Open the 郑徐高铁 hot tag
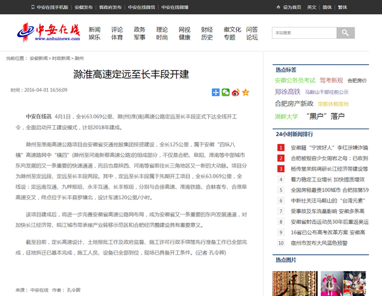 287,92
